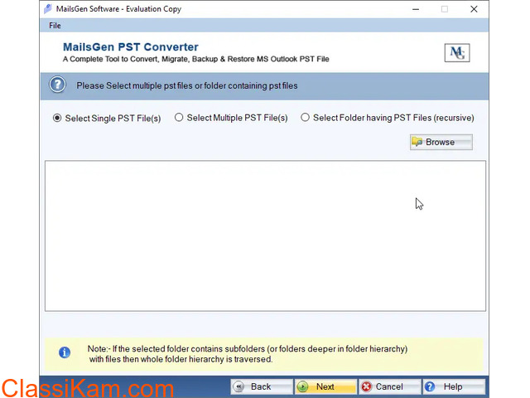
Task: Cancel the conversion wizard
Action: coord(389,386)
